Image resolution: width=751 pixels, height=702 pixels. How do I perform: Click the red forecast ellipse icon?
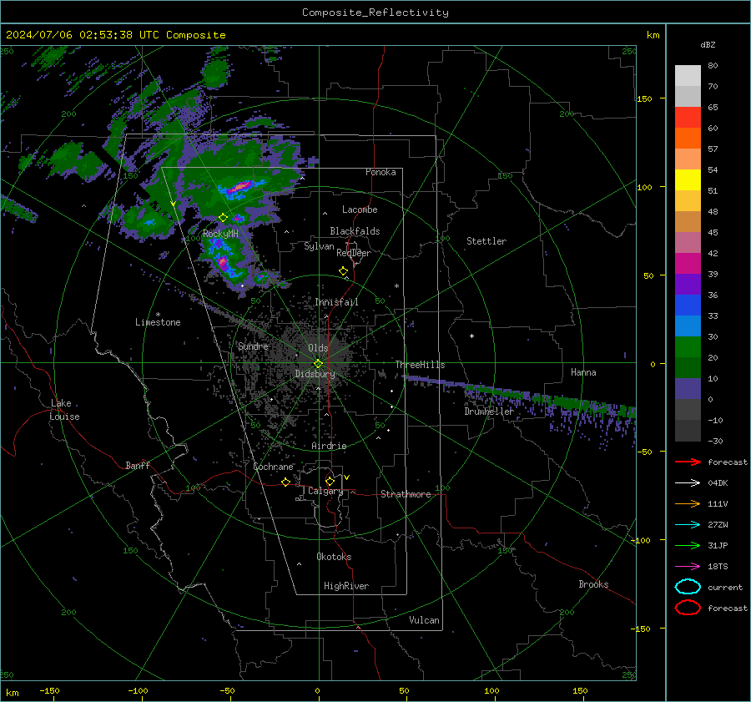pos(688,608)
